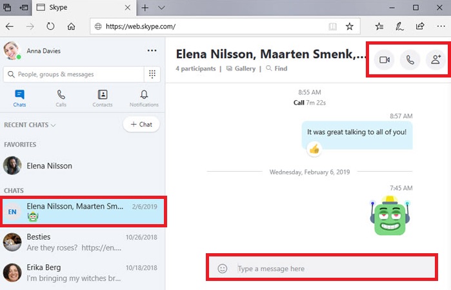
Task: Open the Erika Berg chat
Action: (83, 273)
